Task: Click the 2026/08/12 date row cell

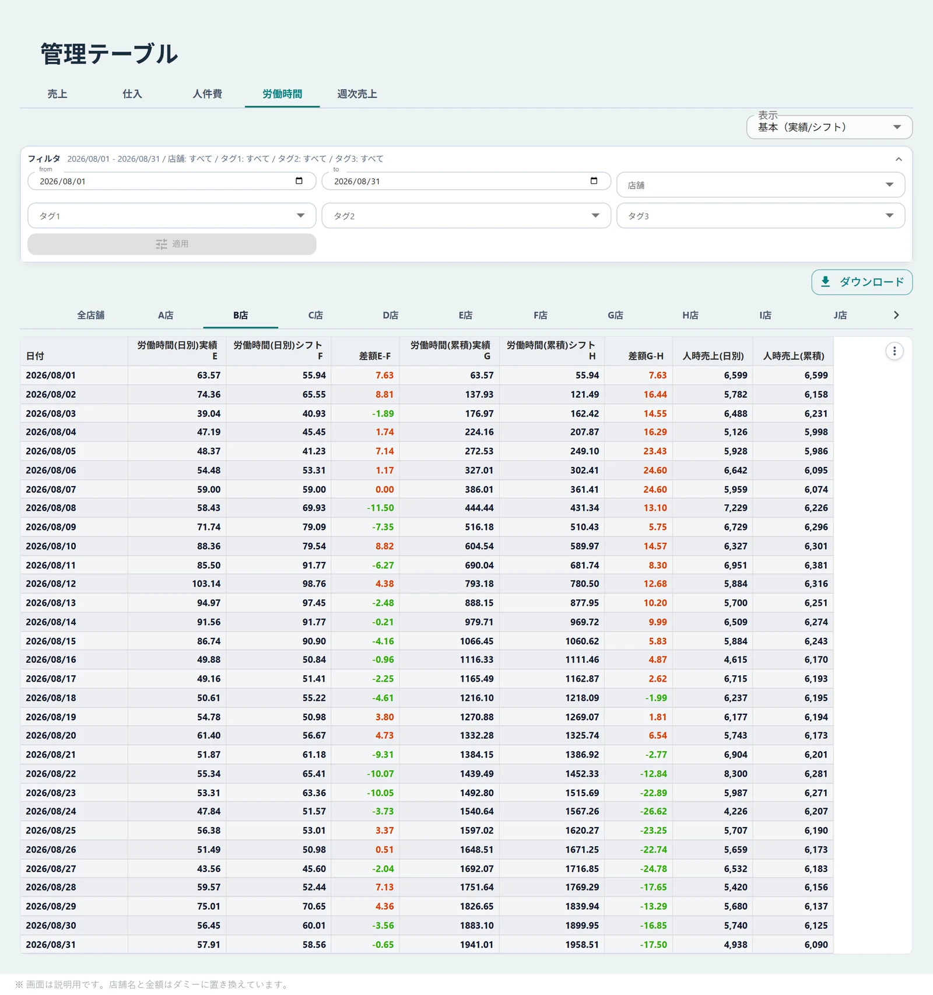Action: point(74,584)
